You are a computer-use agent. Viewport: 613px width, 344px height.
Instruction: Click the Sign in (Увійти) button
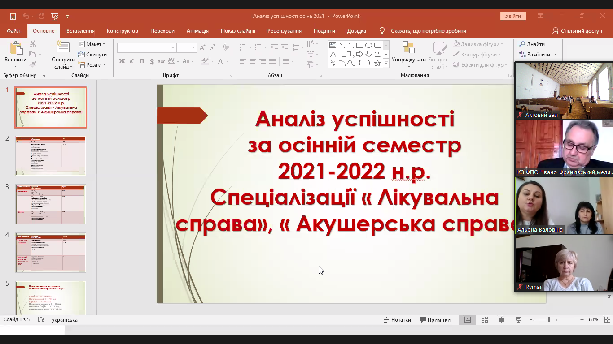(512, 16)
